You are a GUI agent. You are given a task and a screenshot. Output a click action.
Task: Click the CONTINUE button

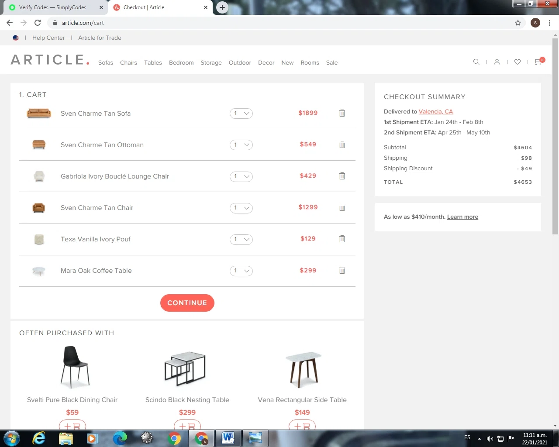pyautogui.click(x=187, y=303)
